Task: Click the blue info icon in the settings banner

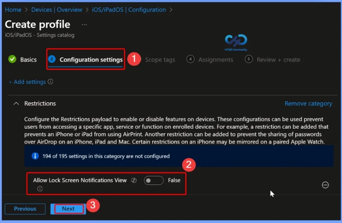Action: tap(35, 156)
